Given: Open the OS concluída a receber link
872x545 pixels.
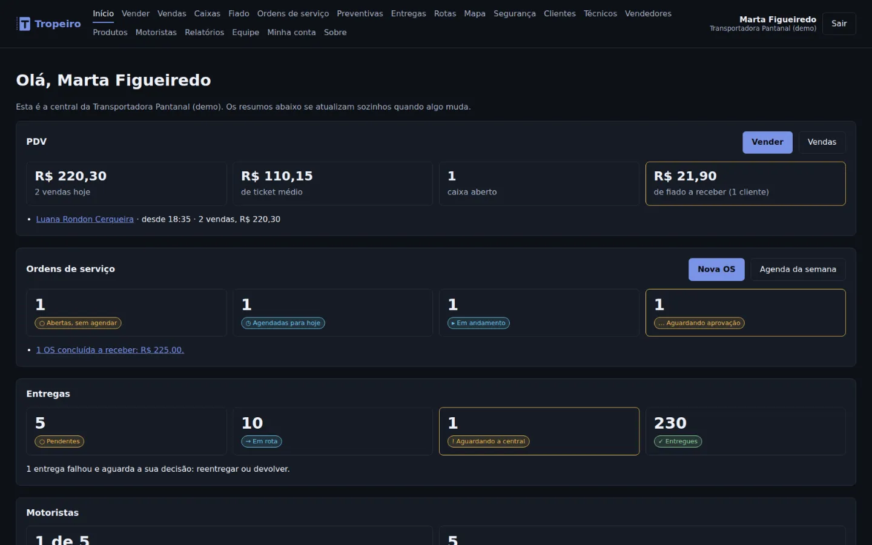Looking at the screenshot, I should 110,350.
